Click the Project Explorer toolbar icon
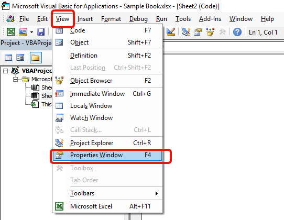The width and height of the screenshot is (284, 220). point(186,32)
